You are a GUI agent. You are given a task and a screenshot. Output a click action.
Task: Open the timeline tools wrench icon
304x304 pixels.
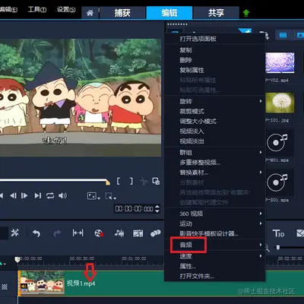coord(15,233)
